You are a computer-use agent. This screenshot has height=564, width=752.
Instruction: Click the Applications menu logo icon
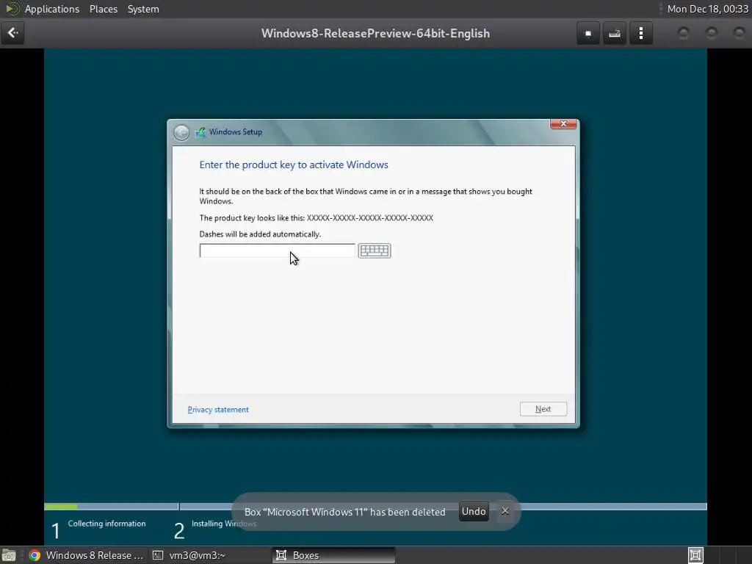point(12,9)
